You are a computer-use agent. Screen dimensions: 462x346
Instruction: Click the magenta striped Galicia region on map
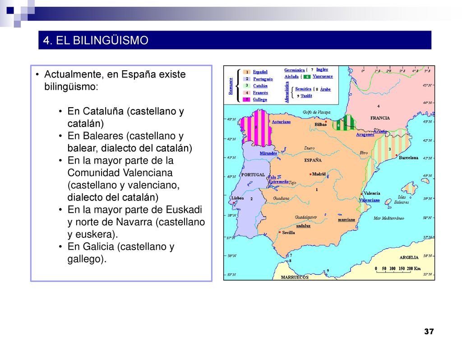click(x=255, y=127)
